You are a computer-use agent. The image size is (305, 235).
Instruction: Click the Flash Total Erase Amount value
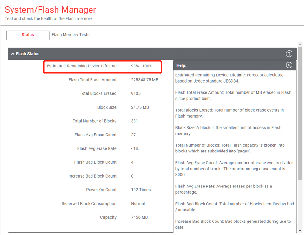tap(144, 80)
